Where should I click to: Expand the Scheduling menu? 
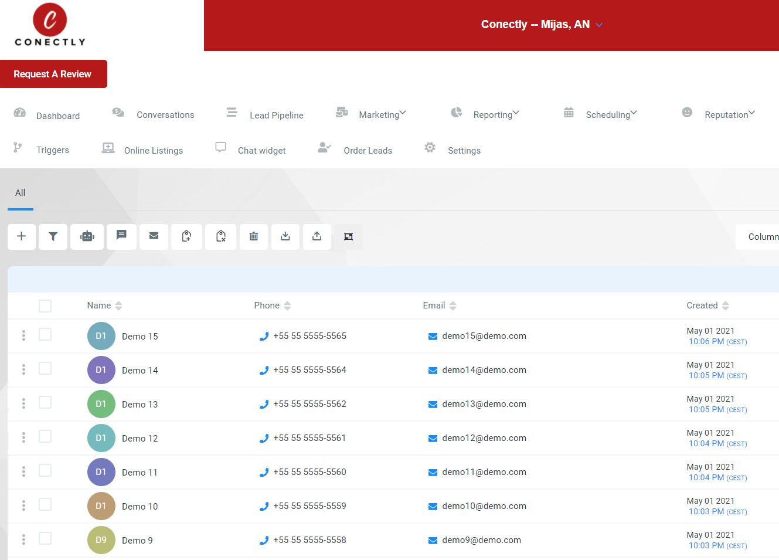(611, 114)
